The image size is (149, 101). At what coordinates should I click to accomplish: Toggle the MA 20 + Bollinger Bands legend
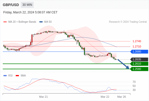pyautogui.click(x=20, y=22)
